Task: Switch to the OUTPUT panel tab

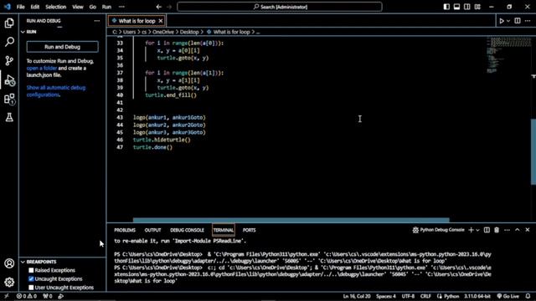Action: pyautogui.click(x=152, y=230)
